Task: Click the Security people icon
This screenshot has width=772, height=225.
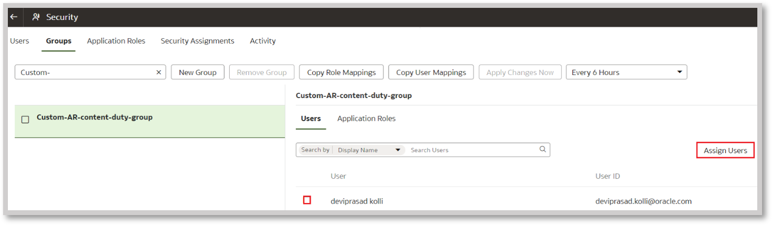Action: pos(36,17)
